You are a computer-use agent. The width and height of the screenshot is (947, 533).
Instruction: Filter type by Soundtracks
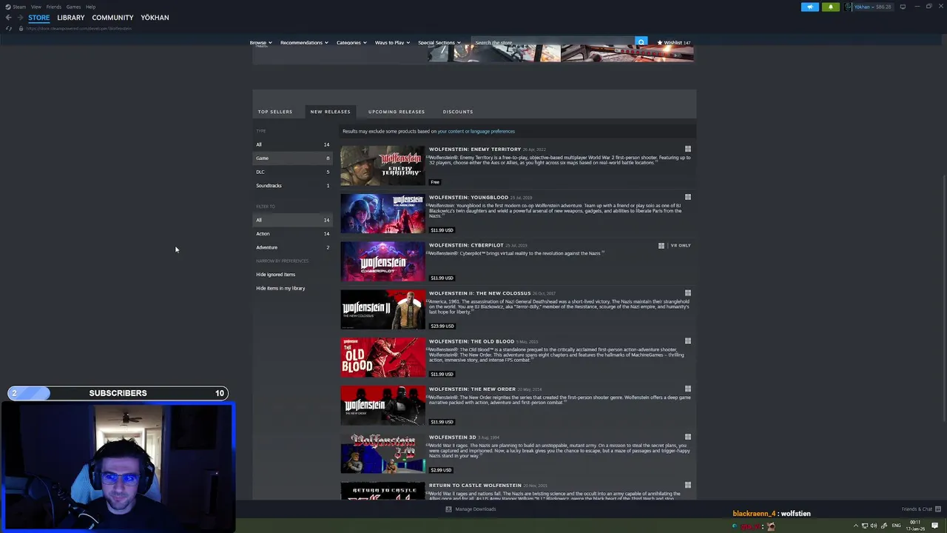(x=293, y=185)
